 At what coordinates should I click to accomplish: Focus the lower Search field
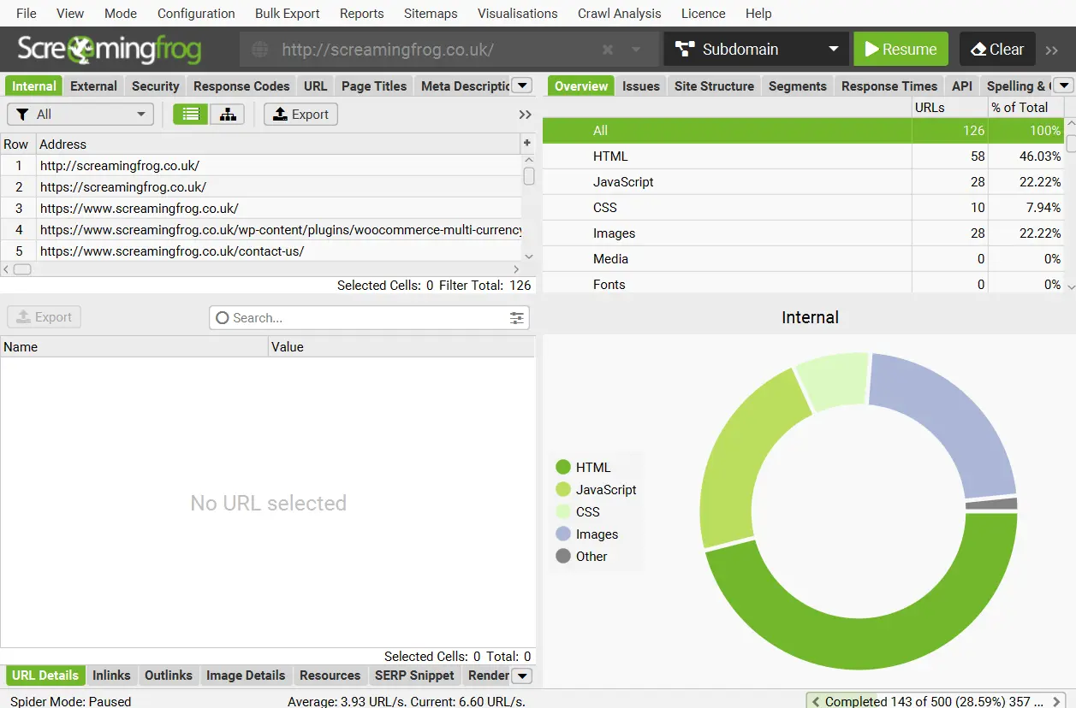pos(369,318)
